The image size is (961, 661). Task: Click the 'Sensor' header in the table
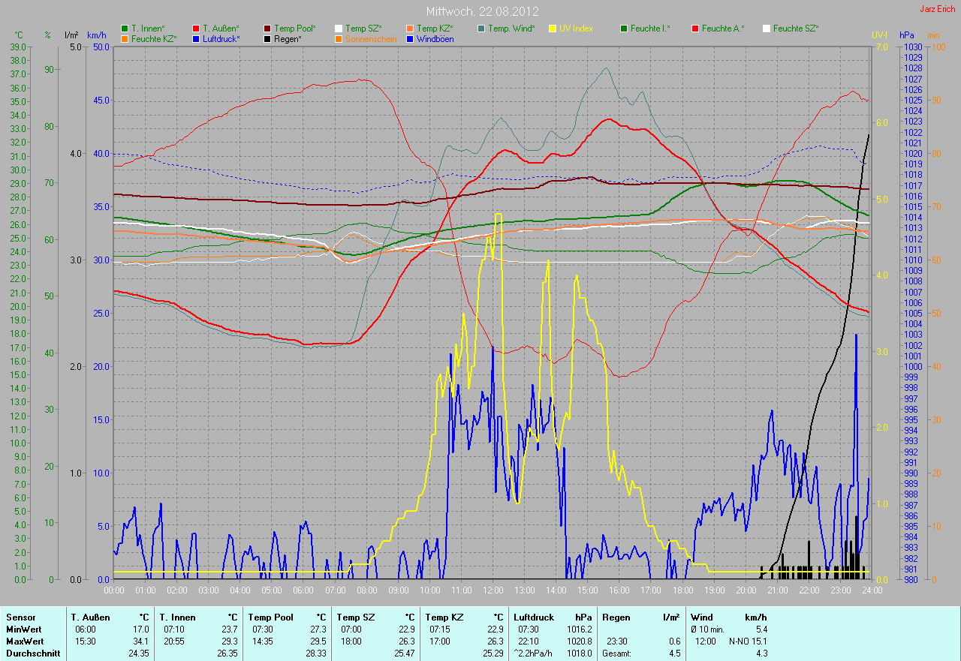point(21,617)
